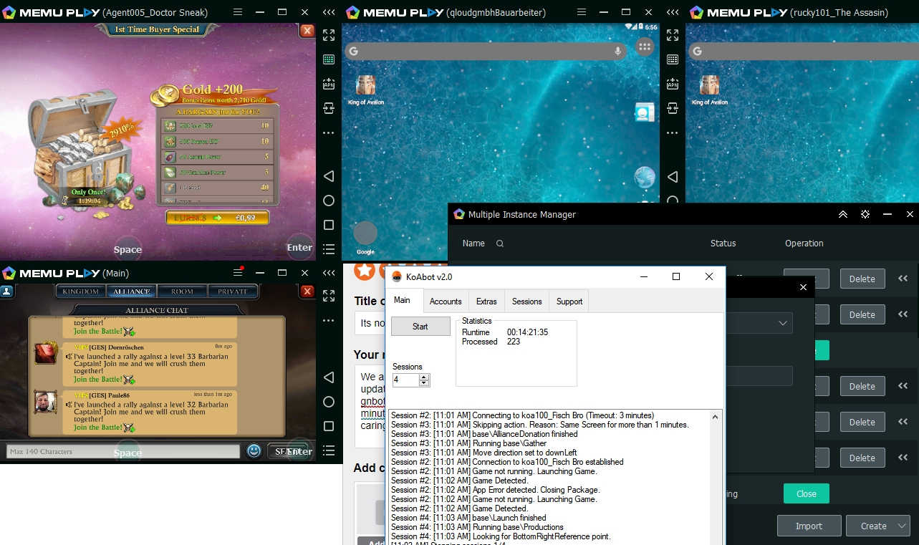
Task: Click the Max 140 Characters chat input field
Action: coord(123,451)
